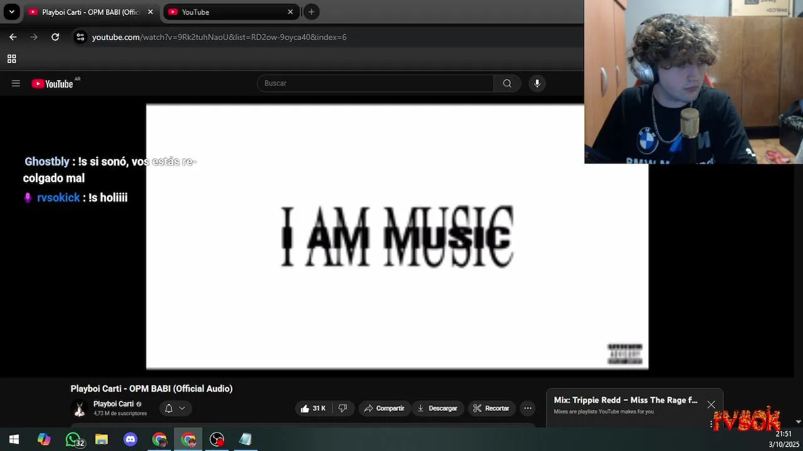This screenshot has width=803, height=451.
Task: Open the browser tab list dropdown
Action: (11, 12)
